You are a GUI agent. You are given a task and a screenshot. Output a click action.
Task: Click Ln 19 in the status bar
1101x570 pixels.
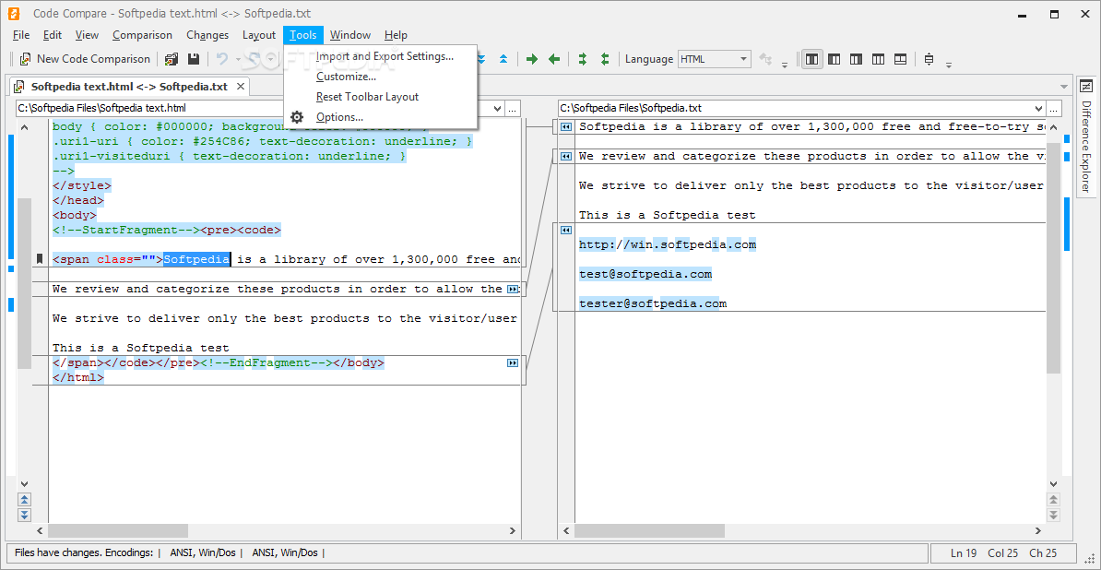point(965,553)
